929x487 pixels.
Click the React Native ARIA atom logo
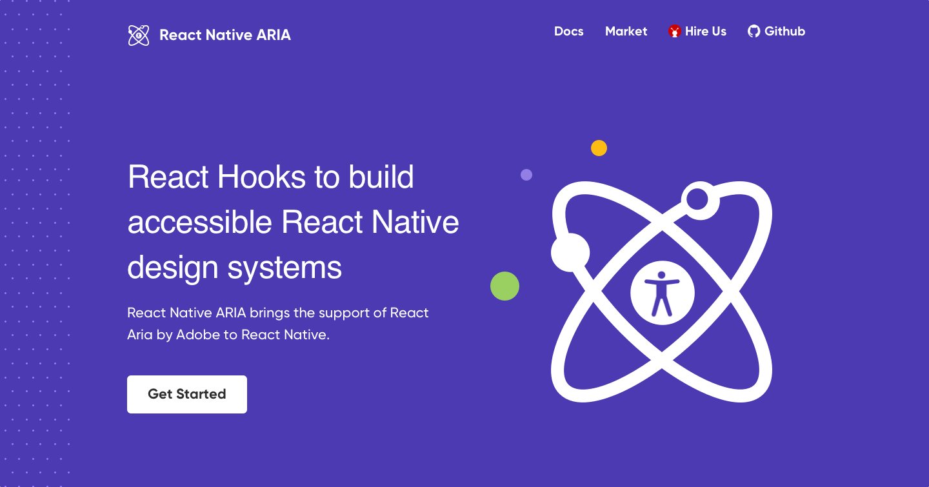pos(139,35)
